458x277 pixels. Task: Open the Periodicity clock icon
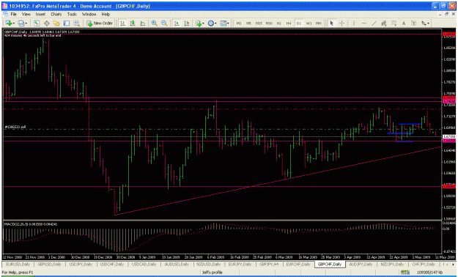(x=211, y=23)
